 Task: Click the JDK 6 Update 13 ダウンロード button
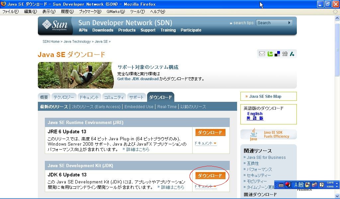tap(210, 175)
